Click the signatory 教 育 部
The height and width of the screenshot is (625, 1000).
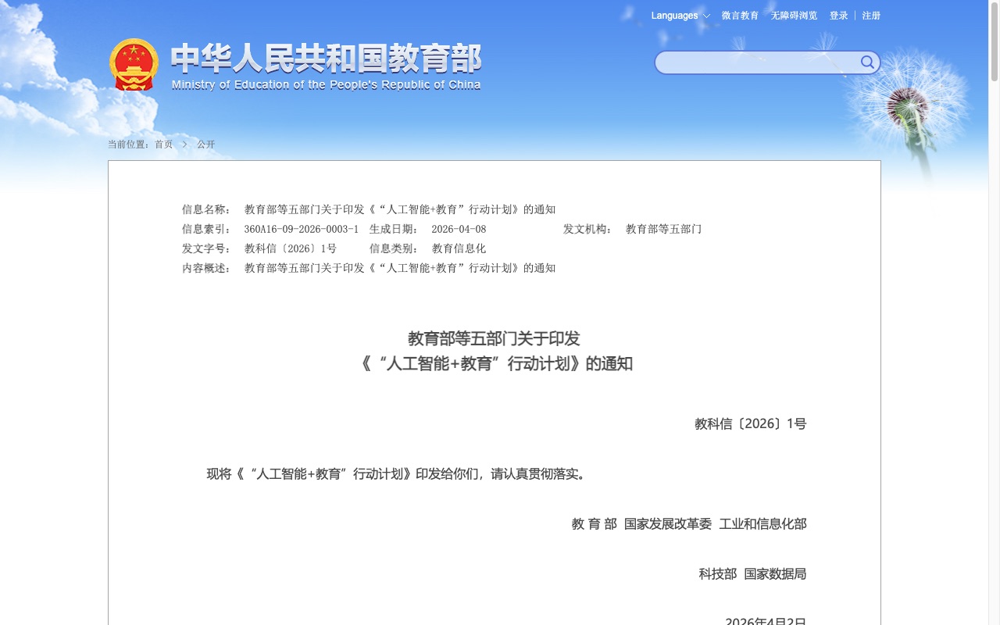click(x=594, y=523)
